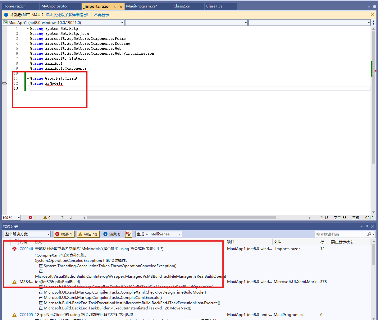Click the character 55 indicator in the status strip
Screen dimensions: 378x320
click(x=340, y=218)
